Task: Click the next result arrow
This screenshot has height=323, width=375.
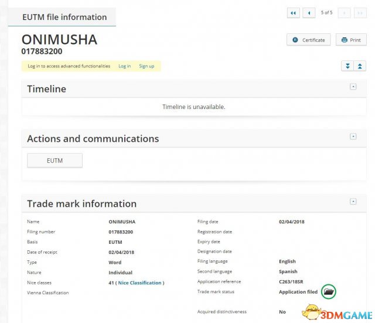Action: [345, 13]
